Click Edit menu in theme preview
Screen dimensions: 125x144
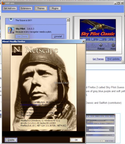pos(92,39)
